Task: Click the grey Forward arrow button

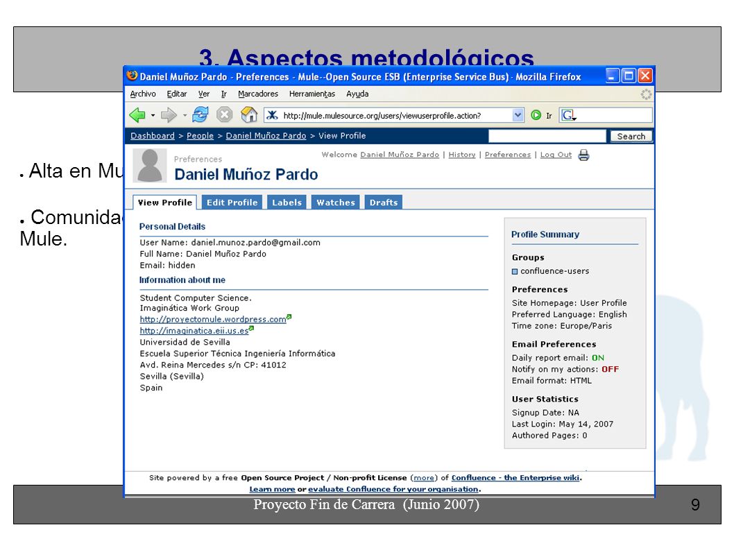Action: click(169, 114)
